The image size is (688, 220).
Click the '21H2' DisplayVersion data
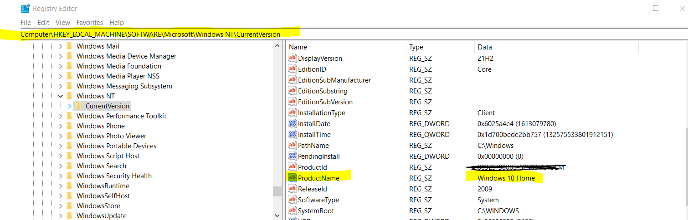pos(485,58)
